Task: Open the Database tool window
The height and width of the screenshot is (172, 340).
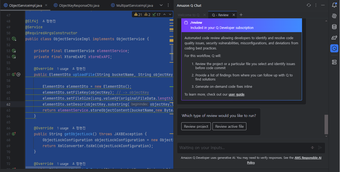Action: (x=334, y=27)
